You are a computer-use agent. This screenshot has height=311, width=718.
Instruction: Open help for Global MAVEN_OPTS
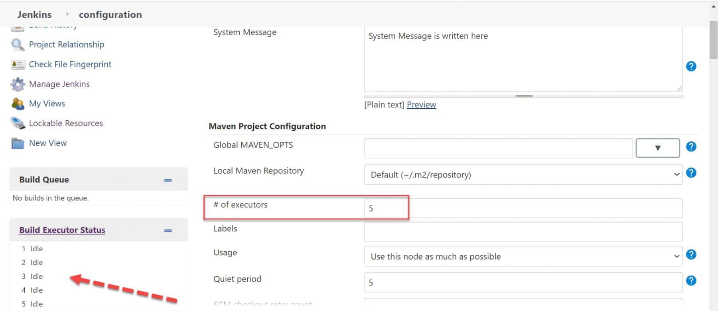point(691,147)
